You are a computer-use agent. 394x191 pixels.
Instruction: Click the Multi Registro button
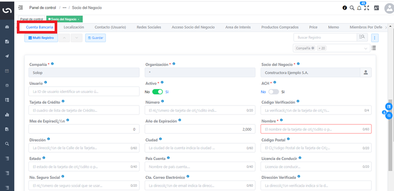click(41, 38)
